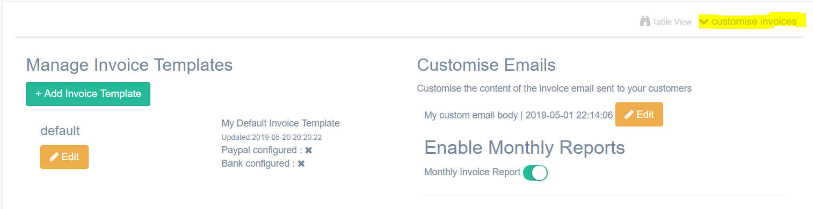The width and height of the screenshot is (813, 209).
Task: Click the Manage Invoice Templates heading
Action: [129, 65]
